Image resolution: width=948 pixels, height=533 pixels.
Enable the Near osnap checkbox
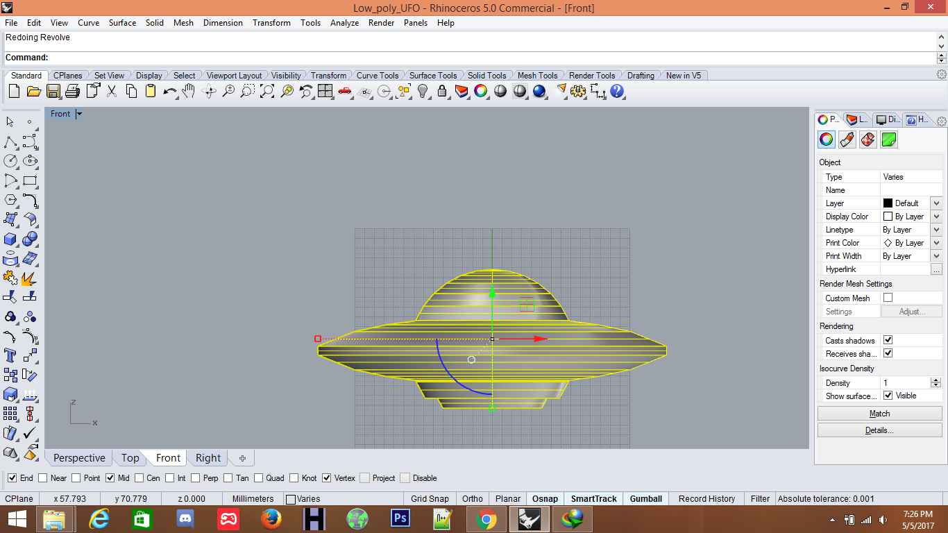tap(43, 478)
